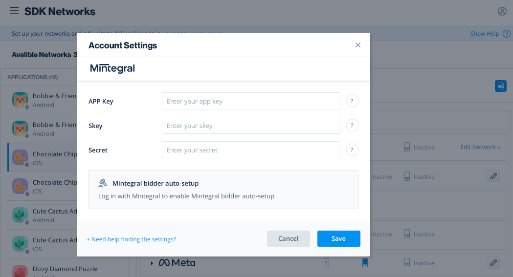Open the hamburger navigation menu

tap(14, 11)
